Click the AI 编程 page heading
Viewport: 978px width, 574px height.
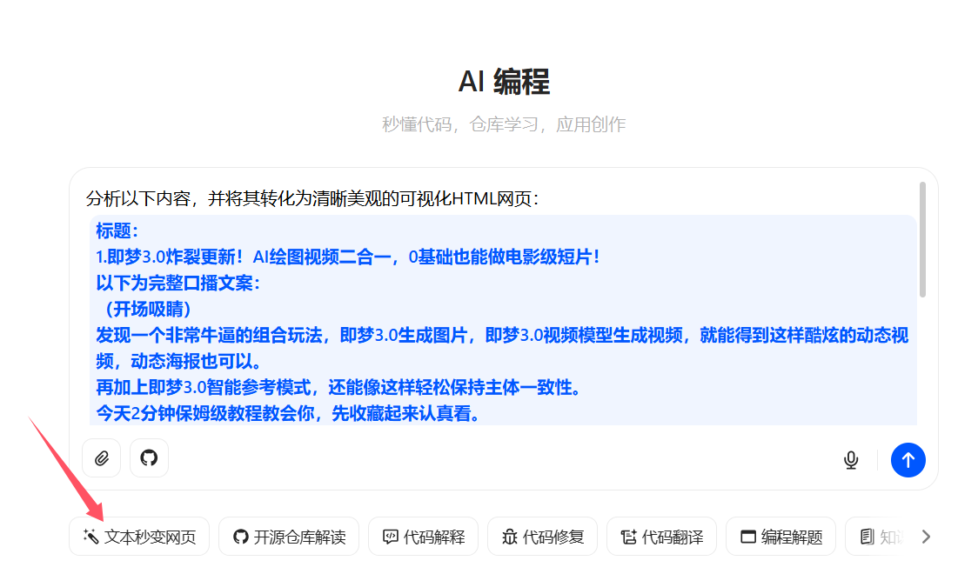pyautogui.click(x=504, y=82)
